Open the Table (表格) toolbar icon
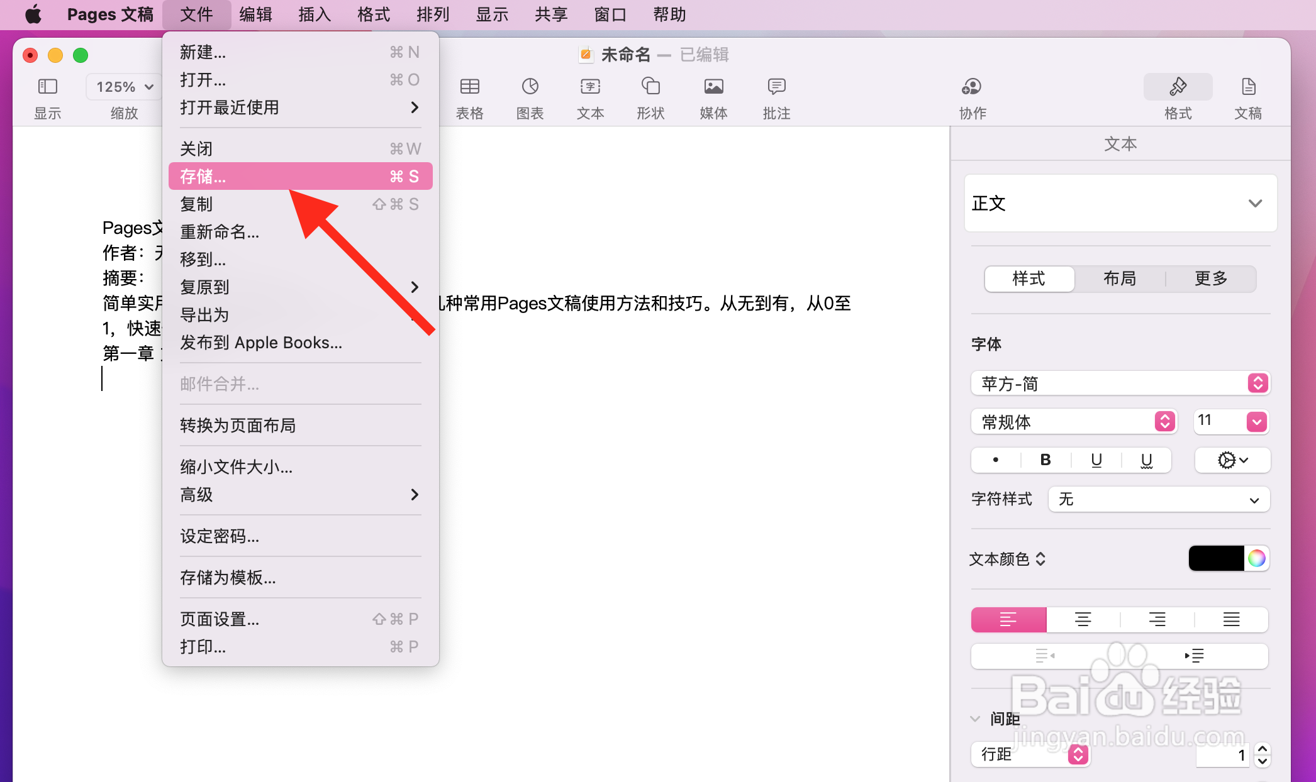The height and width of the screenshot is (782, 1316). [469, 86]
